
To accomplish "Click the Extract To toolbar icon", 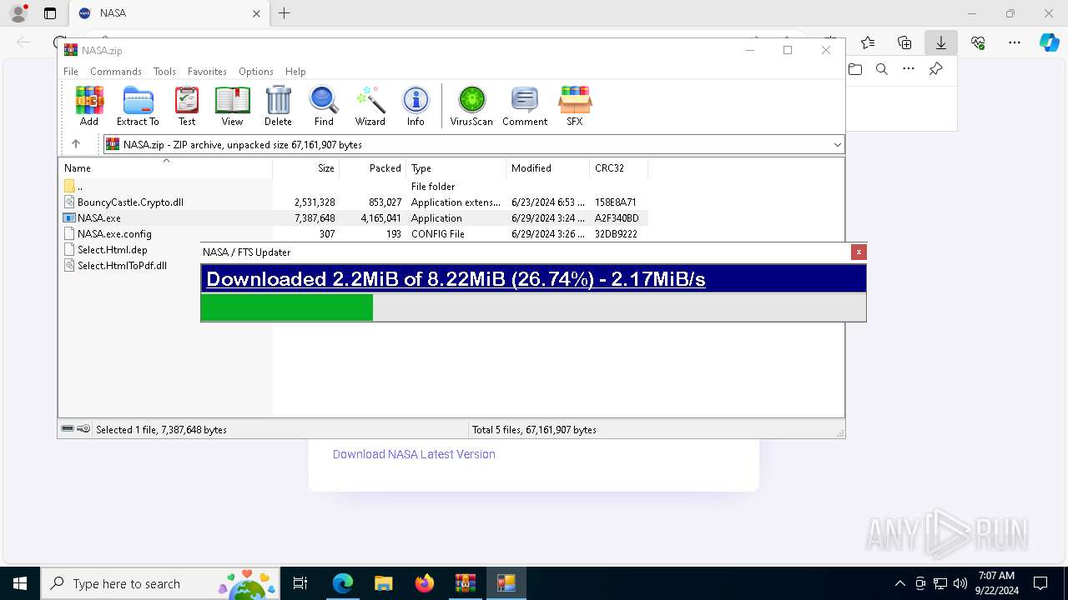I will 138,106.
